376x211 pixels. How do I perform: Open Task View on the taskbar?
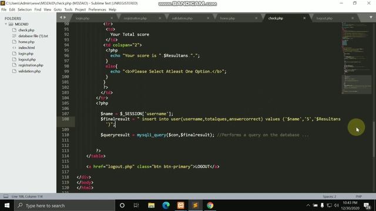pos(136,205)
